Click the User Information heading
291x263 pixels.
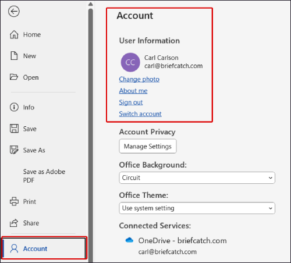(150, 41)
